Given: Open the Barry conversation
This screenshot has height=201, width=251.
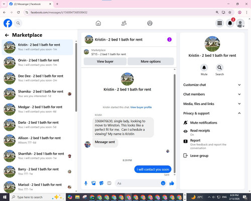Looking at the screenshot, I should (38, 171).
